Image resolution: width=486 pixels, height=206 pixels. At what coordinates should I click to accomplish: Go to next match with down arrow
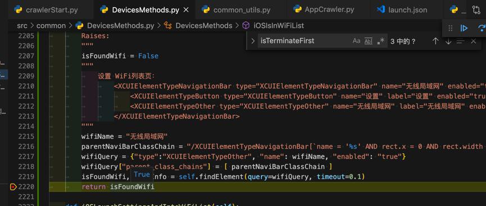(x=448, y=41)
